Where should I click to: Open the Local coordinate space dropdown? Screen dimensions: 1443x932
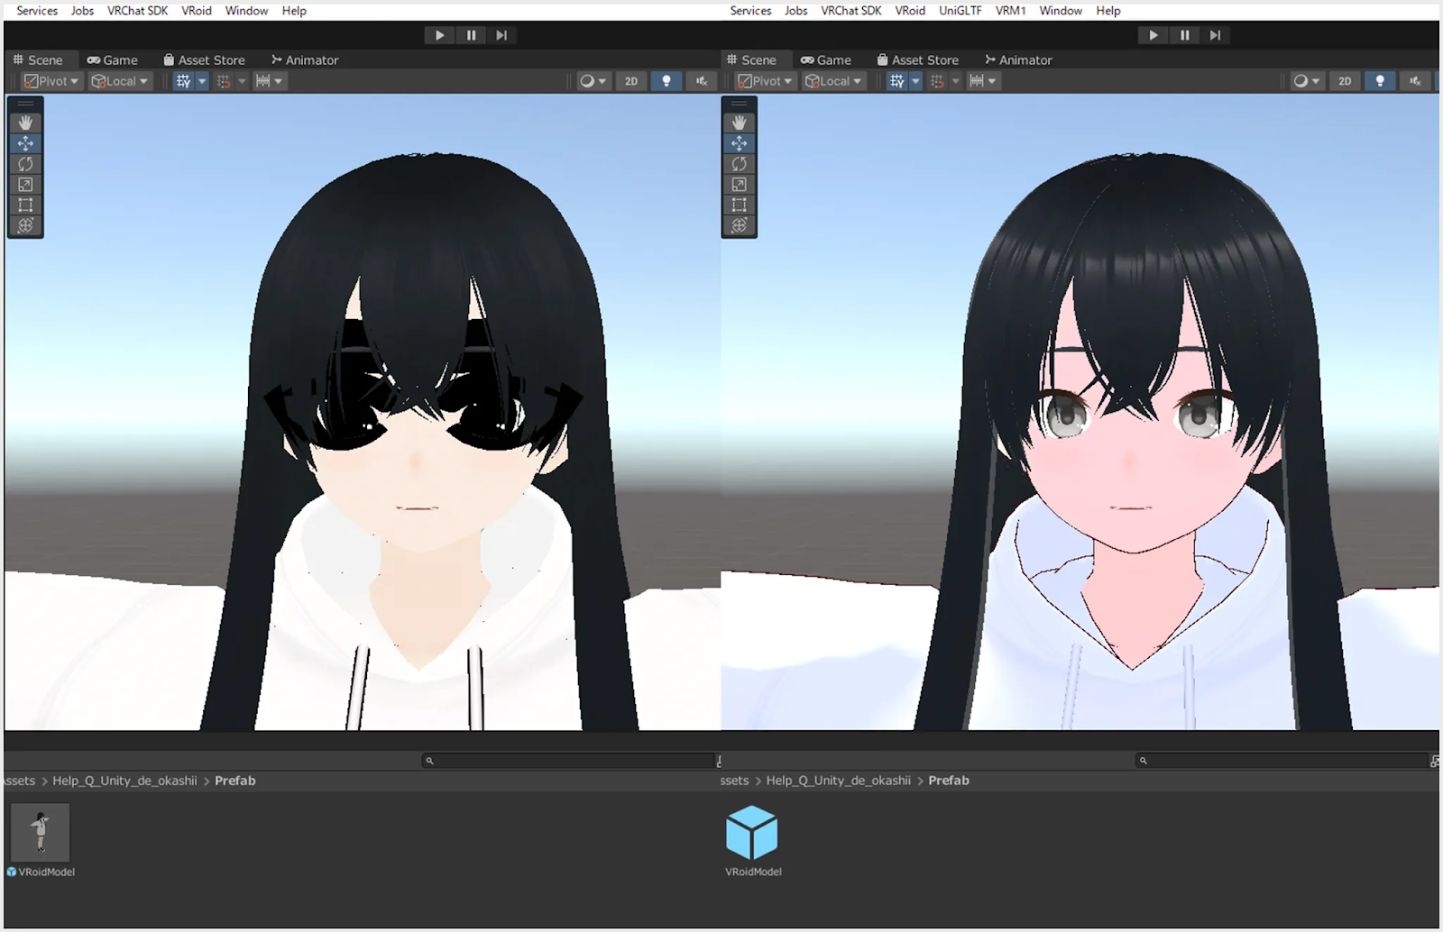pyautogui.click(x=119, y=80)
